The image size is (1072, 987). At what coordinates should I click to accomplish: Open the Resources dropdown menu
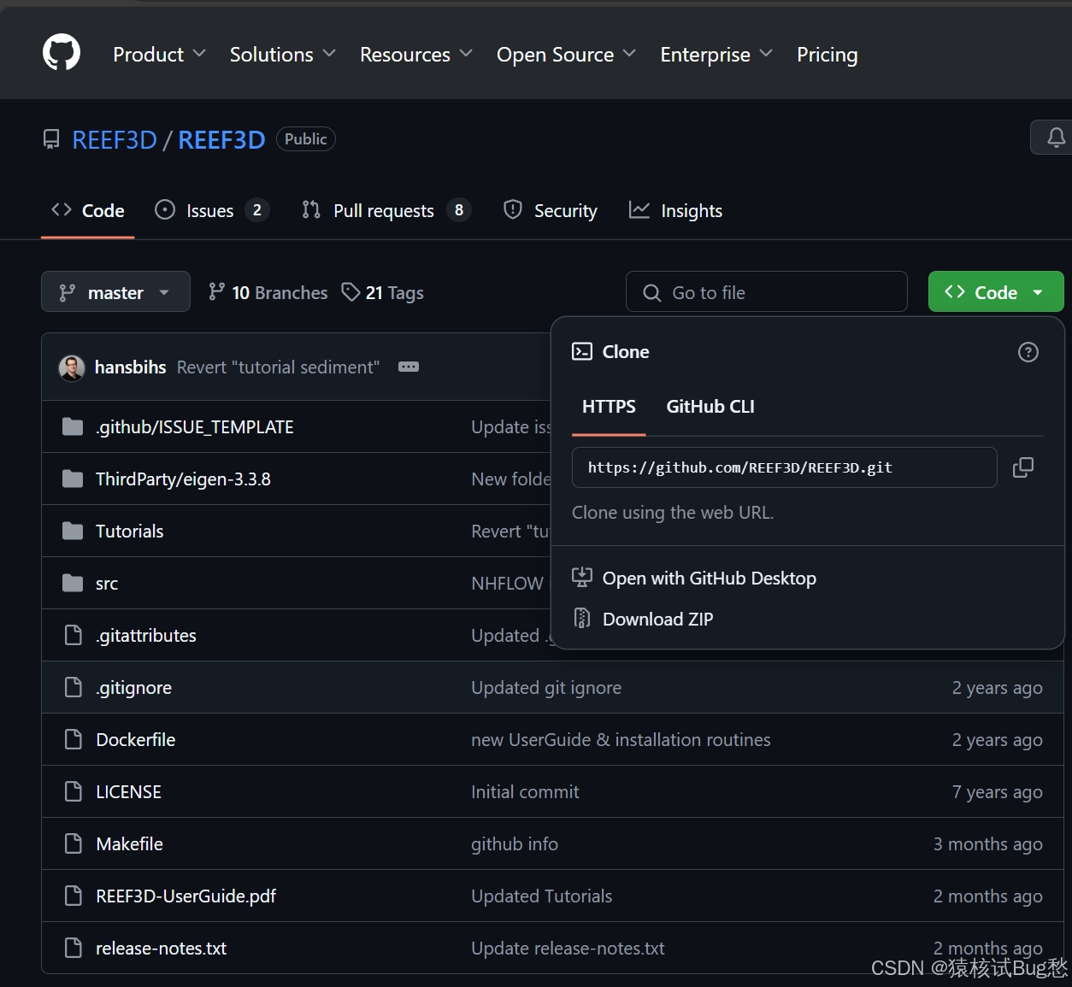pos(416,54)
